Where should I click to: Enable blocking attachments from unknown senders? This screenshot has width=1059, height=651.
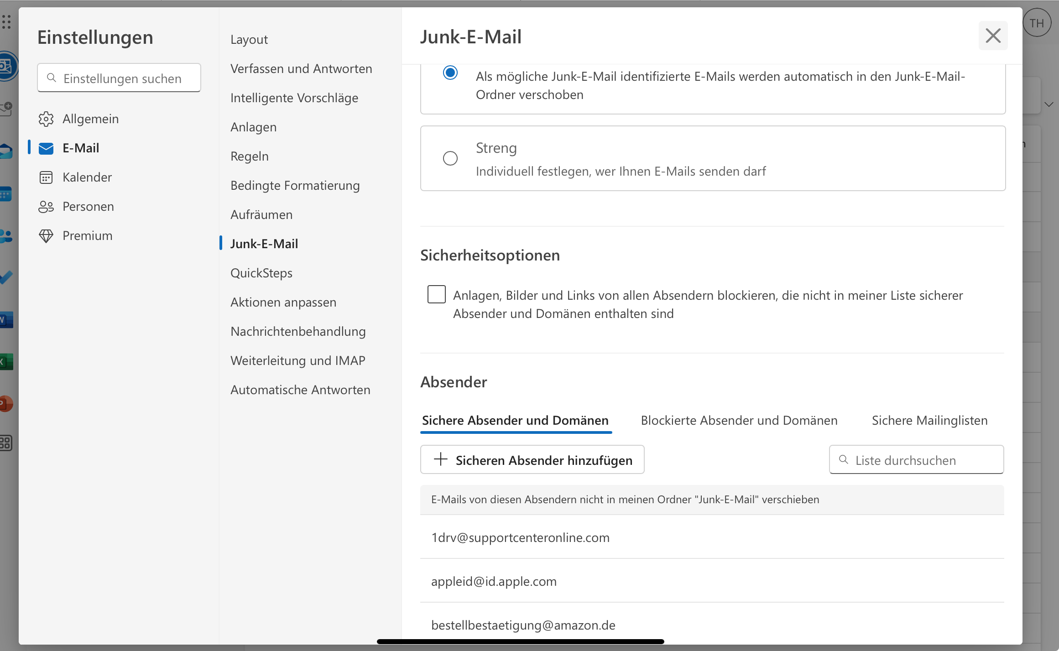pyautogui.click(x=437, y=294)
